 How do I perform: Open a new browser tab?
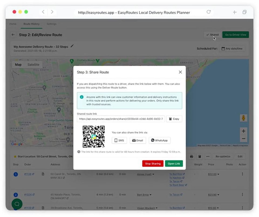[x=234, y=12]
